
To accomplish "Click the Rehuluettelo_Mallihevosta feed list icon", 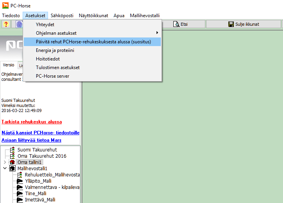I will 20,175.
